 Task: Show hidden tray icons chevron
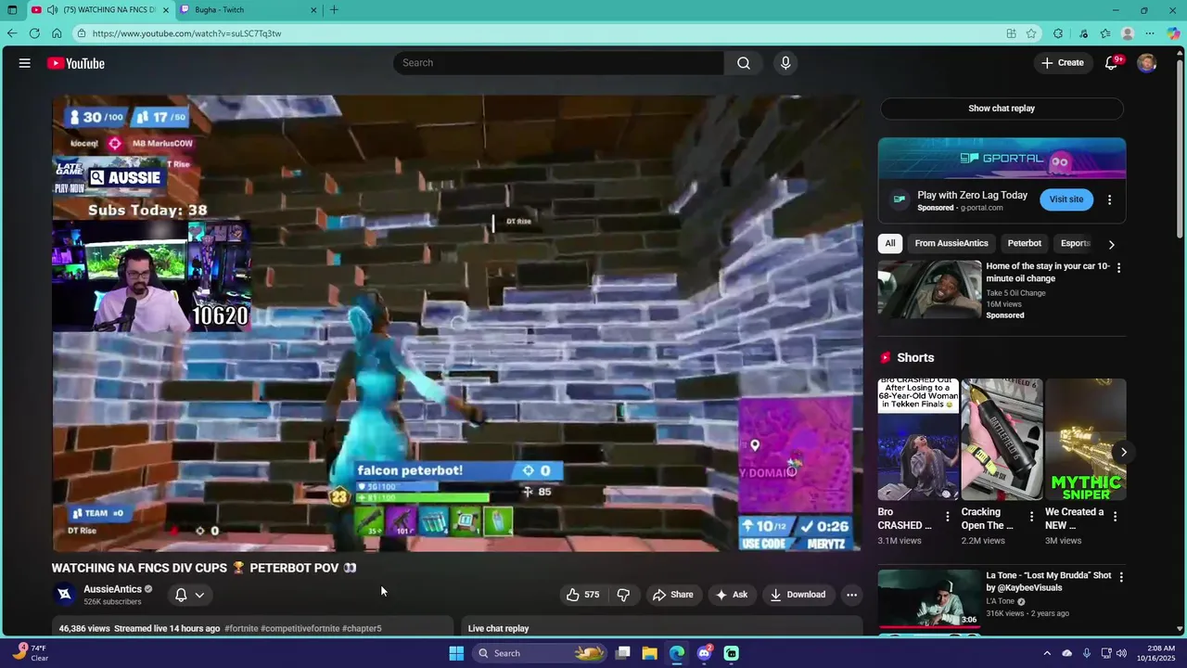(1047, 653)
